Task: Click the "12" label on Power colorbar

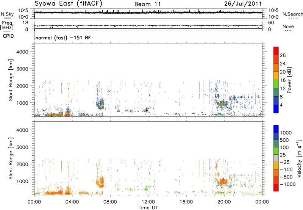Action: 283,89
